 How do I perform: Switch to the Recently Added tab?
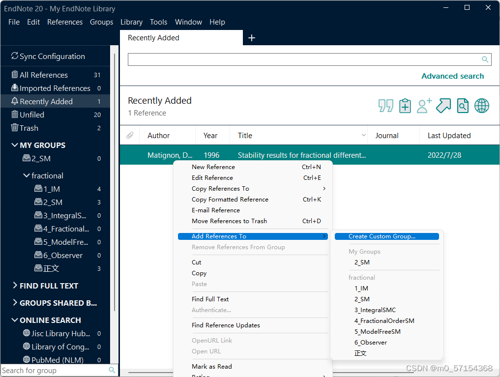click(x=181, y=38)
